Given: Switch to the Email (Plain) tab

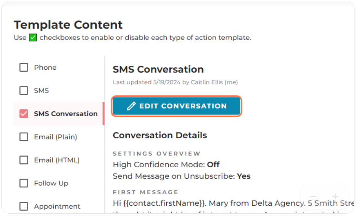Looking at the screenshot, I should (56, 137).
